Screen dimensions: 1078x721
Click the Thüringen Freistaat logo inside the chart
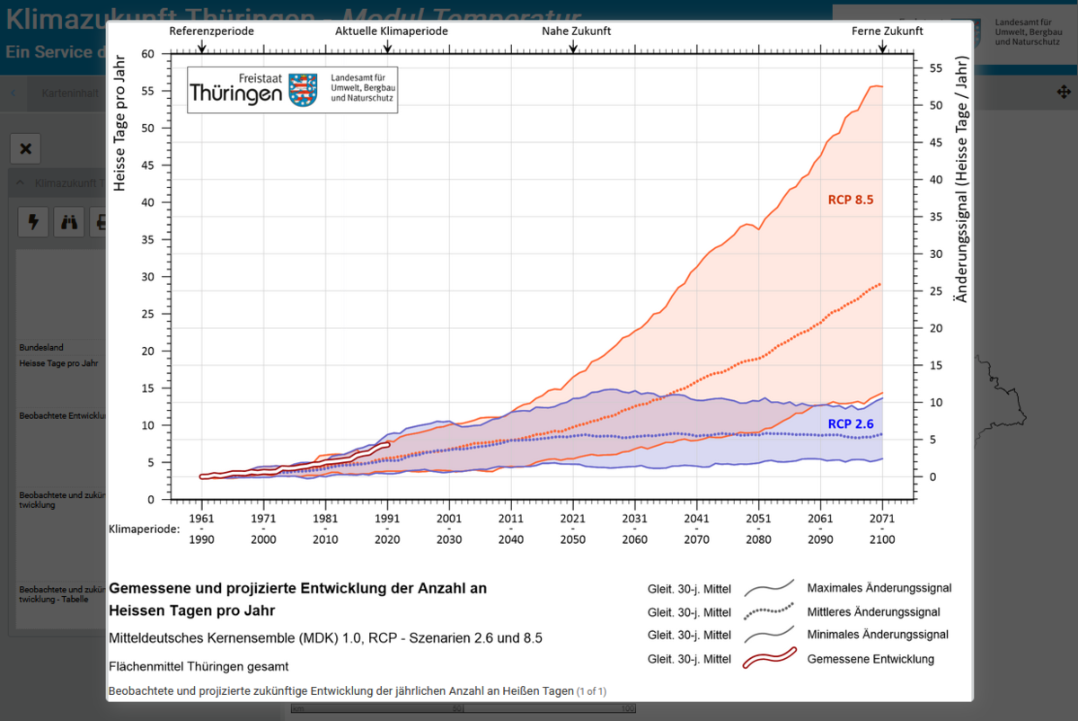(292, 90)
